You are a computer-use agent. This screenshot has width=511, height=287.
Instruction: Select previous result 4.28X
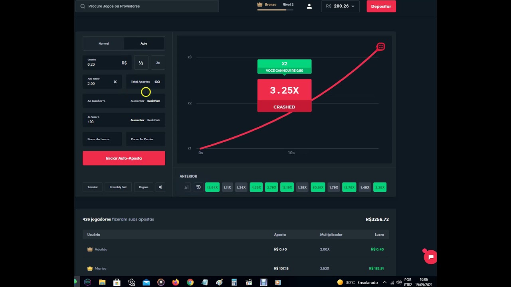tap(256, 187)
